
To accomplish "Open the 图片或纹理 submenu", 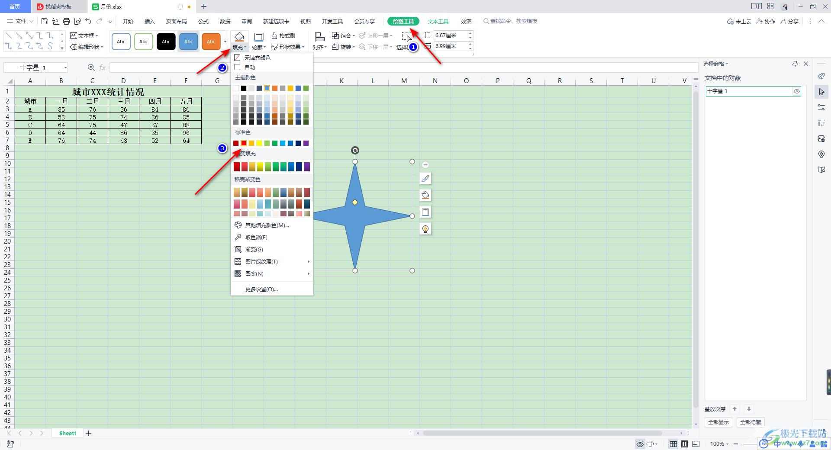I will [272, 261].
